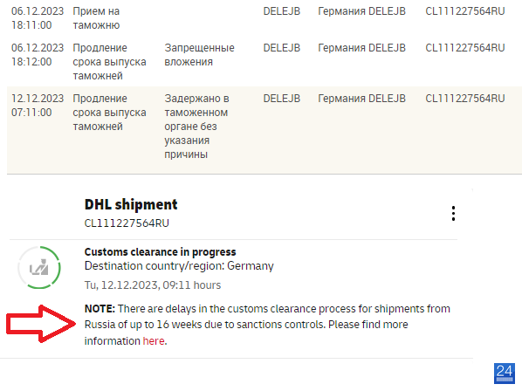Select the DHL shipment heading
This screenshot has height=391, width=522.
click(x=131, y=204)
